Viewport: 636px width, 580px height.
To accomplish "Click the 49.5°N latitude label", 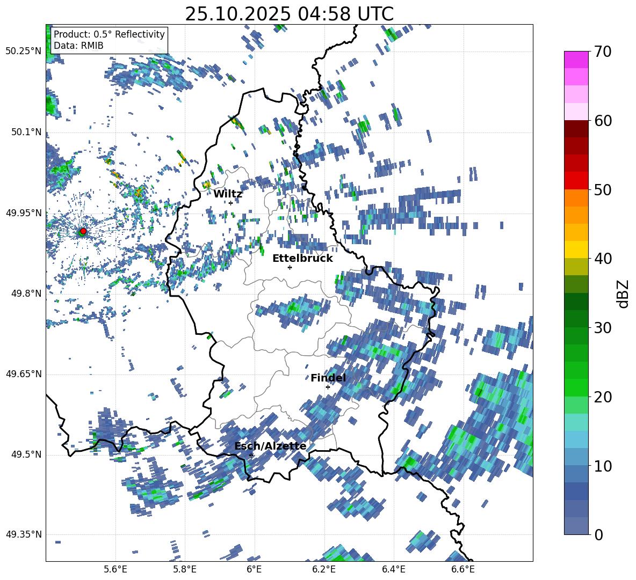I will 26,454.
